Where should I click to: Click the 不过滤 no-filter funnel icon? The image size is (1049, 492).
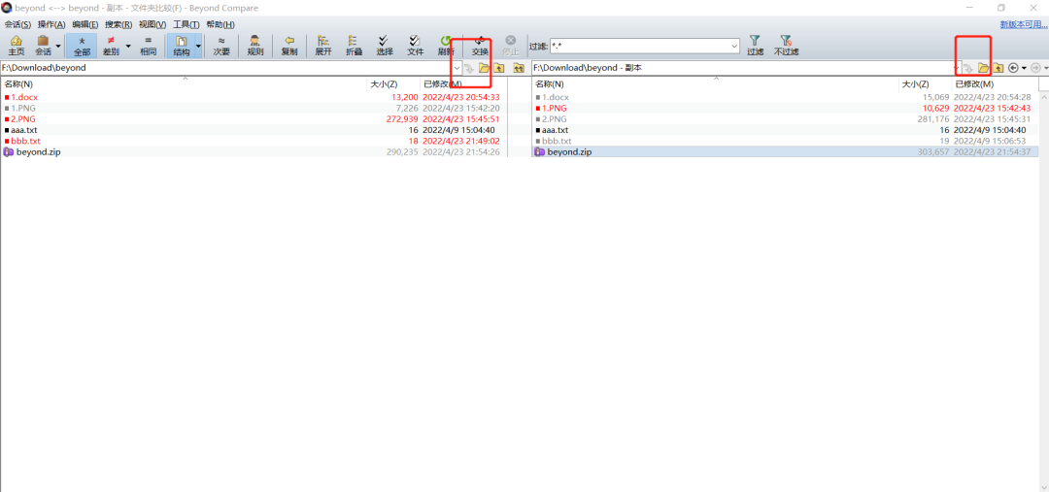pos(786,46)
